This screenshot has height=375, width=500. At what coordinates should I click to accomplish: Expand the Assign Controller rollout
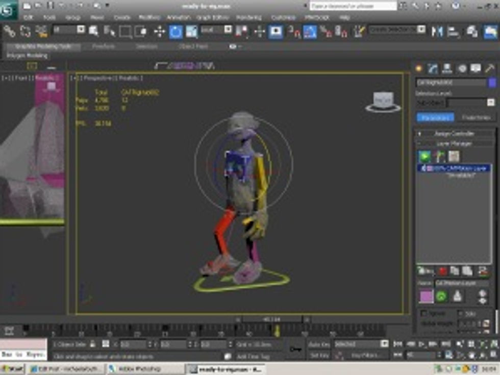pyautogui.click(x=454, y=134)
